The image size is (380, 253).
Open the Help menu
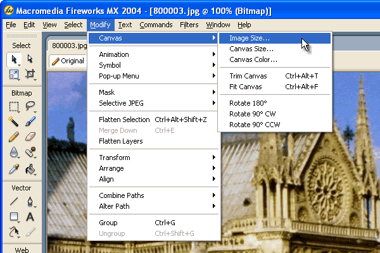(x=244, y=25)
